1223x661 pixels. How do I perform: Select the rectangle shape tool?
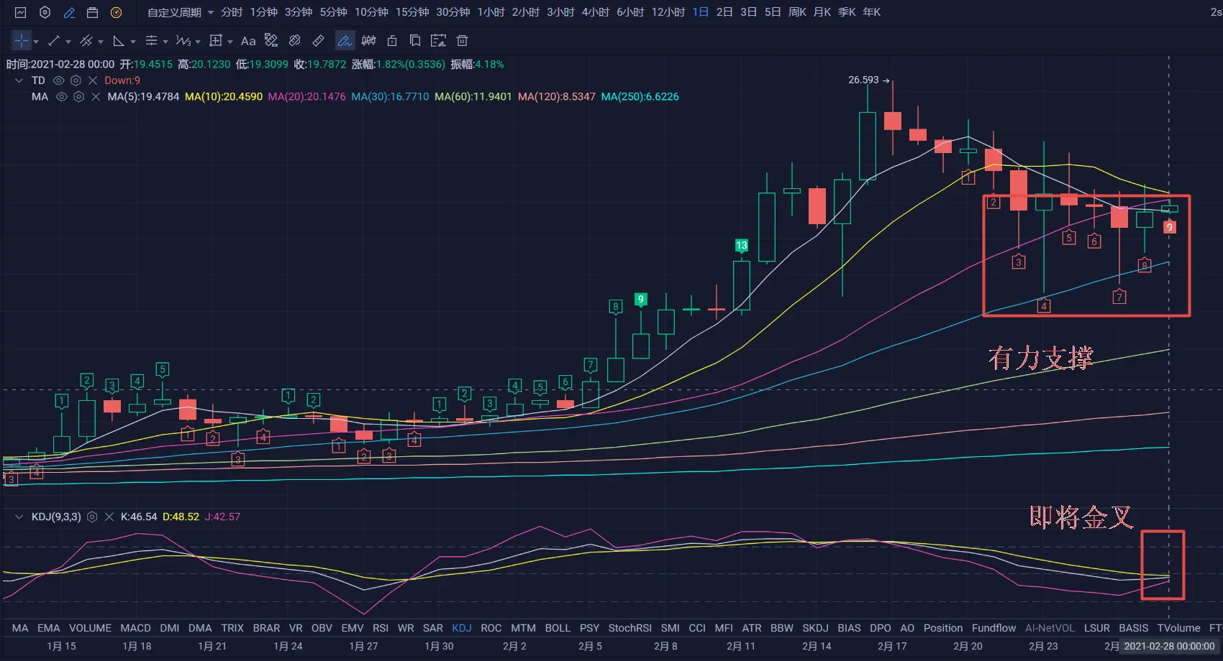click(216, 40)
